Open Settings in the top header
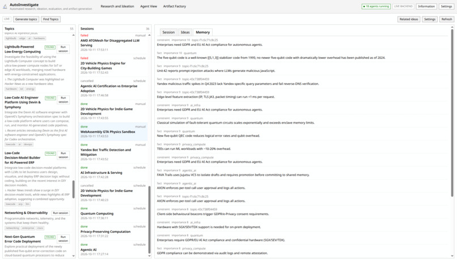Image resolution: width=457 pixels, height=260 pixels. point(446,6)
